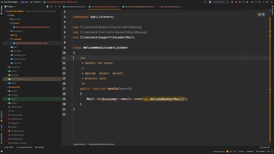
Task: Click the WelcomeNewCustomerListener class name on line 9
Action: coord(106,47)
